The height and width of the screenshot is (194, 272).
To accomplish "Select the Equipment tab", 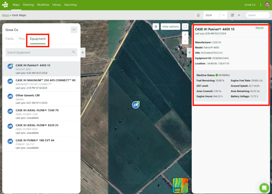I will pyautogui.click(x=38, y=39).
